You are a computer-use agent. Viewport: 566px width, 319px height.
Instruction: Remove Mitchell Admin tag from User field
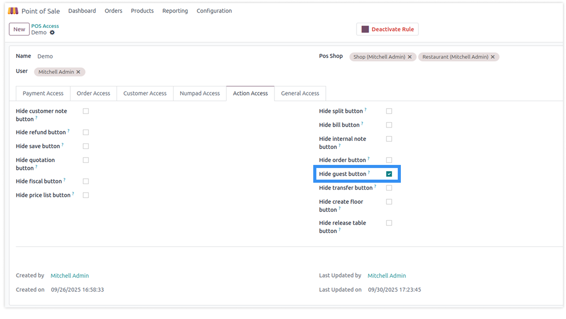[x=78, y=72]
